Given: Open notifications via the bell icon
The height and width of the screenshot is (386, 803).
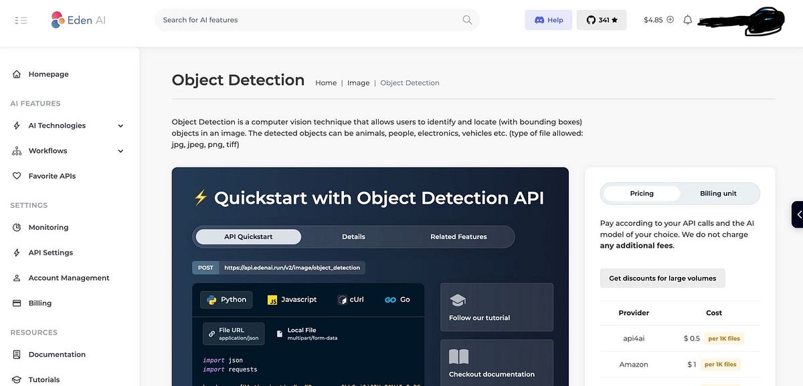Looking at the screenshot, I should [687, 19].
